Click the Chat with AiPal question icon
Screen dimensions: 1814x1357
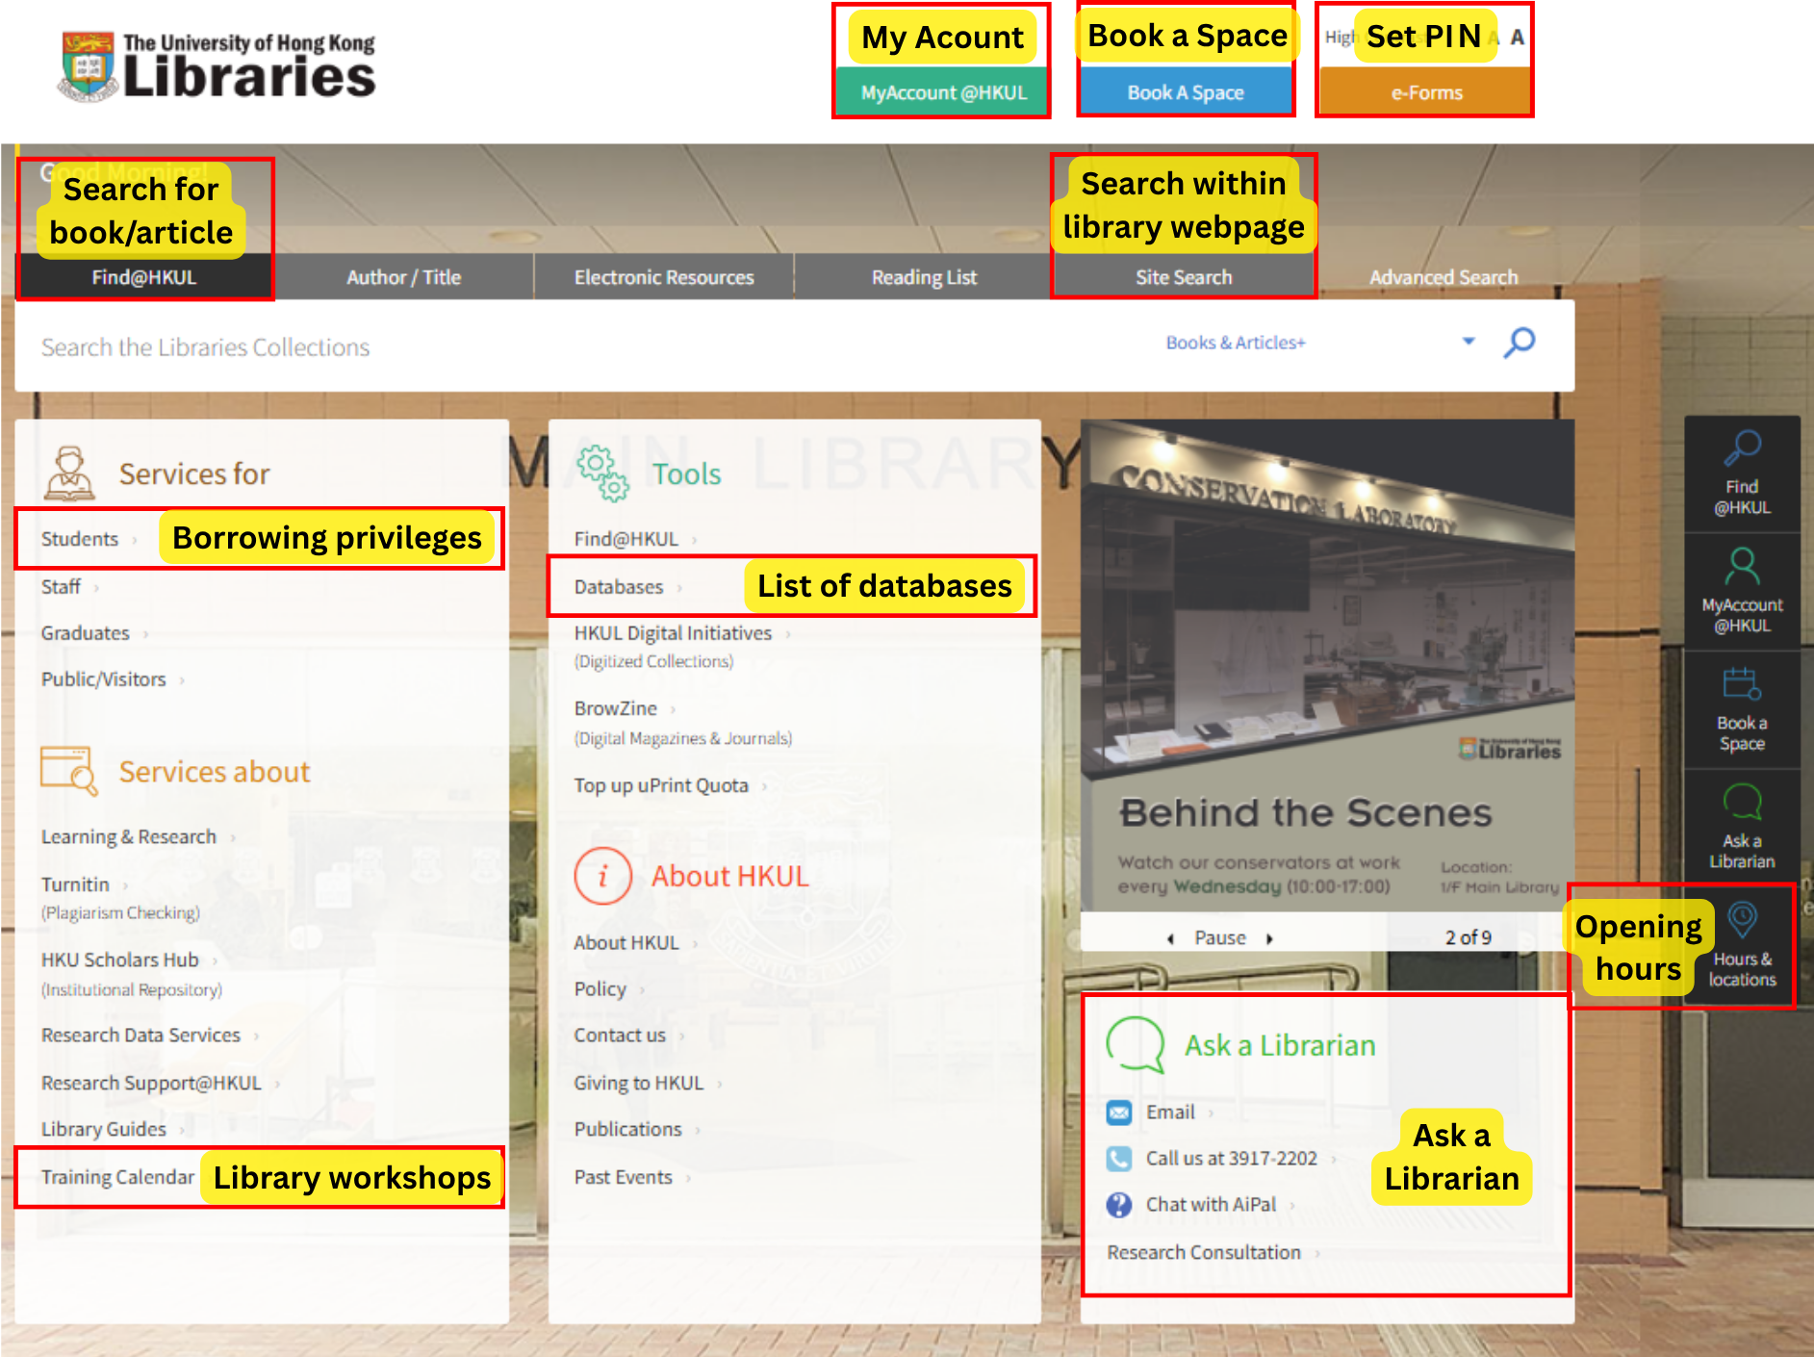point(1119,1205)
